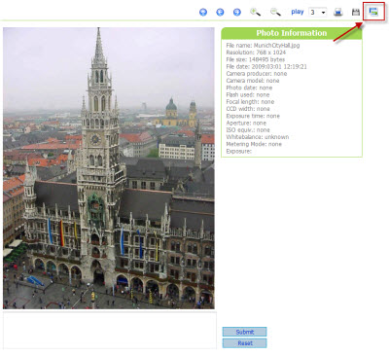
Task: Click the Submit button
Action: (x=245, y=332)
